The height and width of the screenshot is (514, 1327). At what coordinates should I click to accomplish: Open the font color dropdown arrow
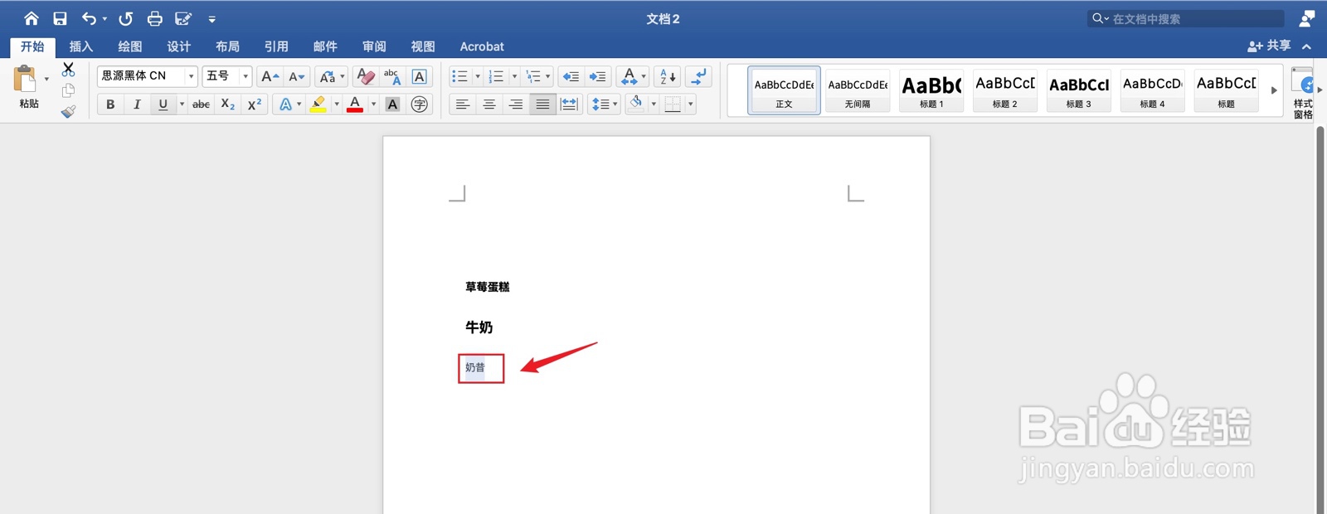tap(374, 104)
